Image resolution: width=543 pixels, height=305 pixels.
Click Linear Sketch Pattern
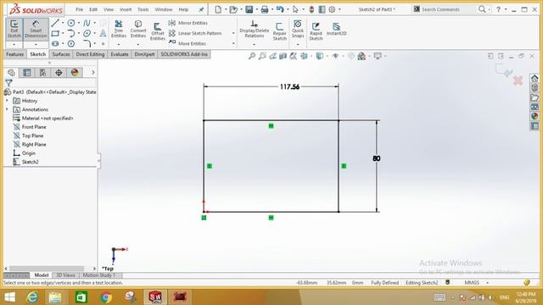195,33
